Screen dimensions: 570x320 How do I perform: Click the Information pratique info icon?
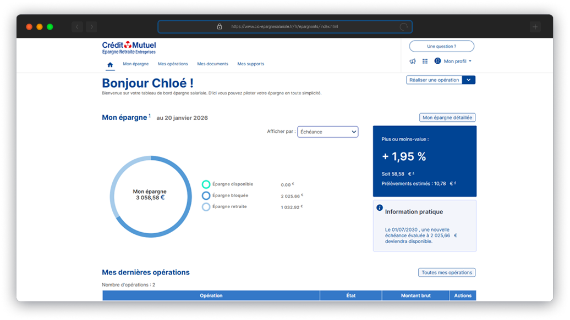(380, 208)
